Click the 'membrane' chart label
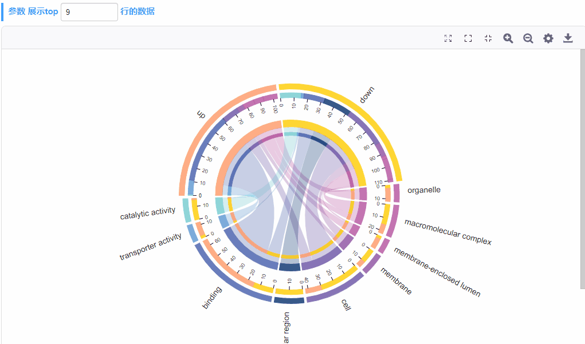The height and width of the screenshot is (344, 585). tap(396, 280)
